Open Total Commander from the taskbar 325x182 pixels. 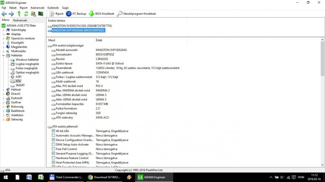[66, 177]
